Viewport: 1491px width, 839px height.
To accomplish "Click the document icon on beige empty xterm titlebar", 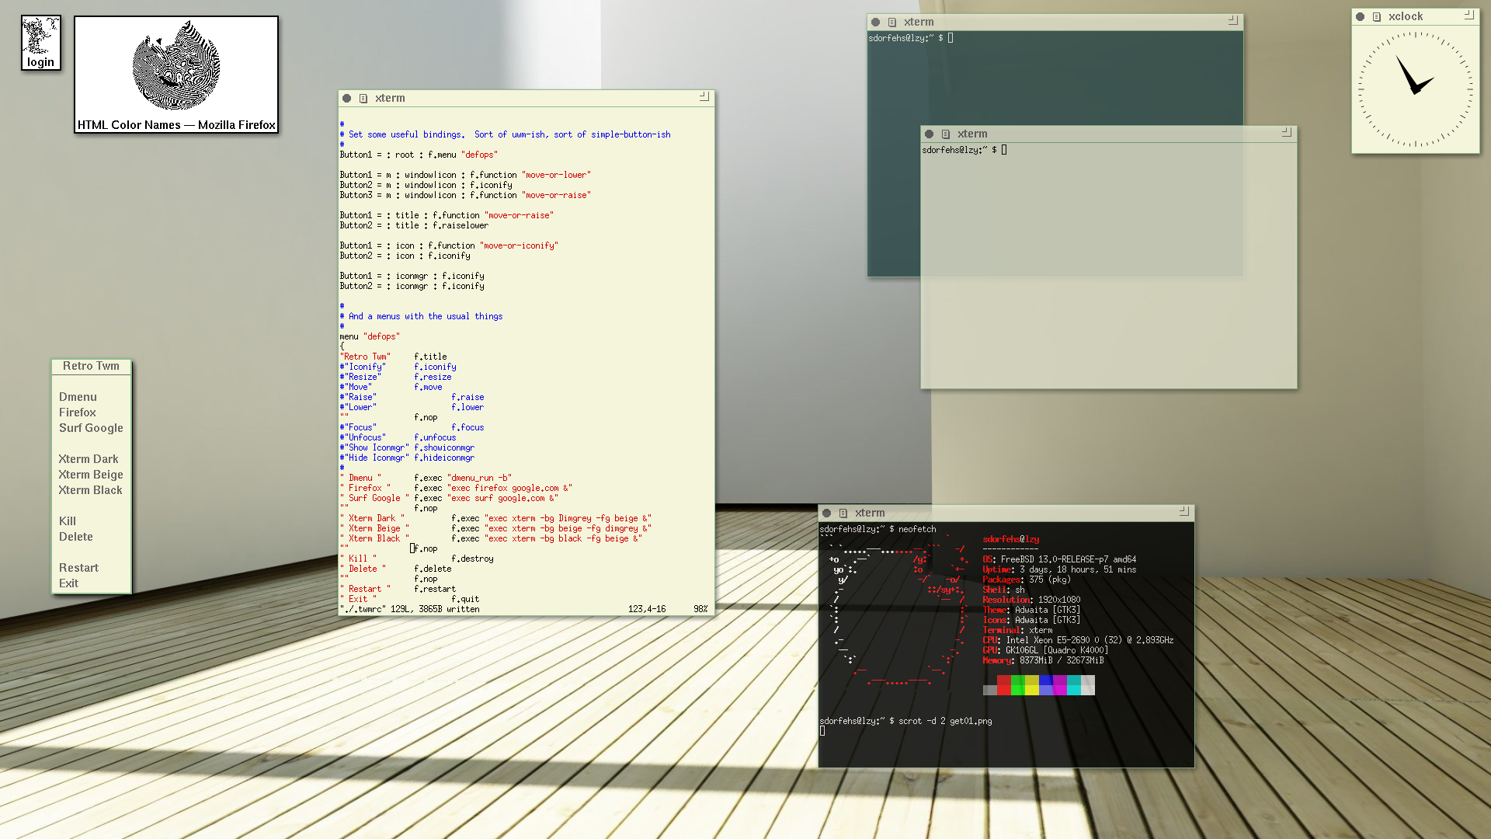I will coord(946,134).
